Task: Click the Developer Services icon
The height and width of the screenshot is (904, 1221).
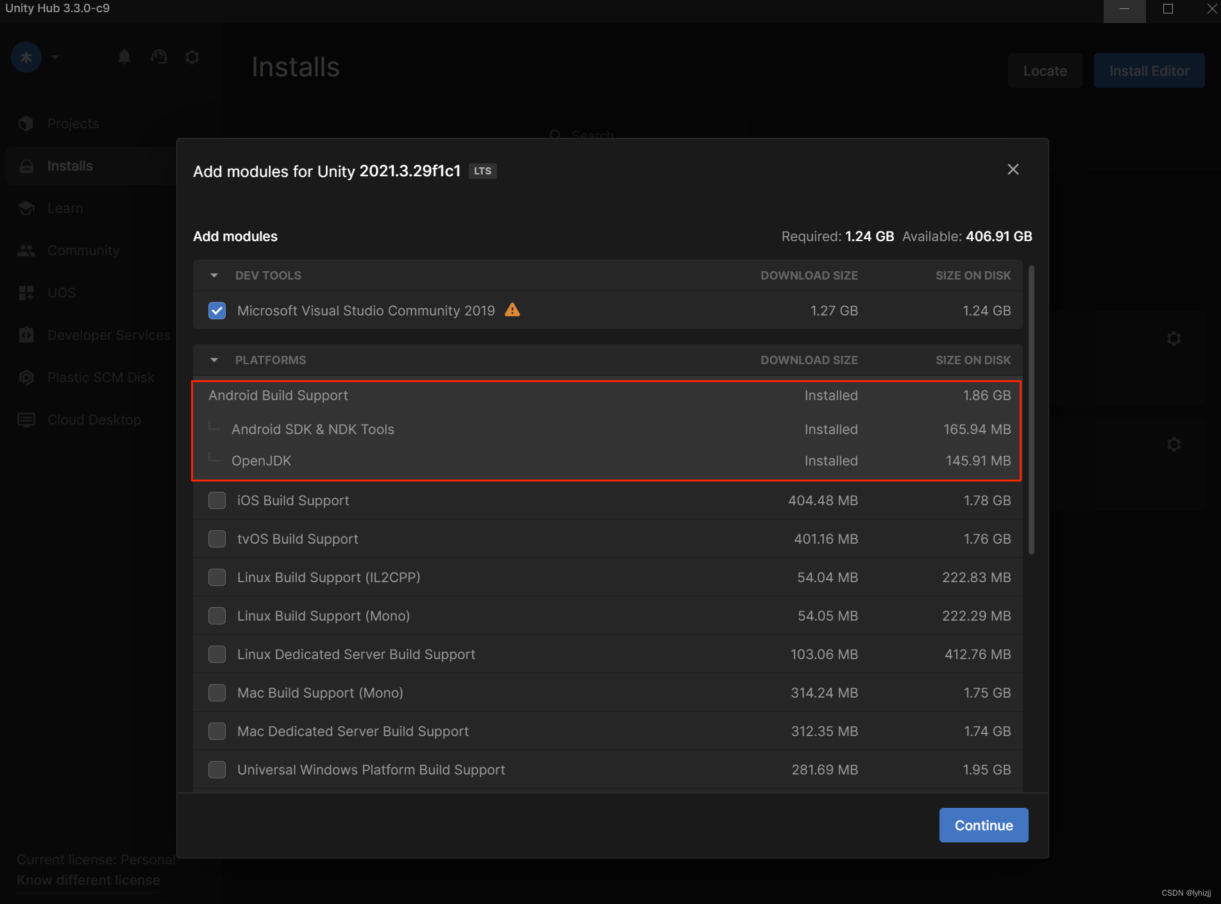Action: [x=26, y=335]
